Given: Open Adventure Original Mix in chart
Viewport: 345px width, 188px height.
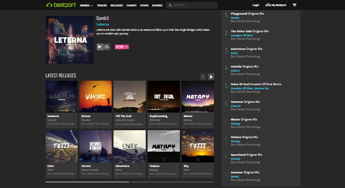Looking at the screenshot, I should 246,49.
